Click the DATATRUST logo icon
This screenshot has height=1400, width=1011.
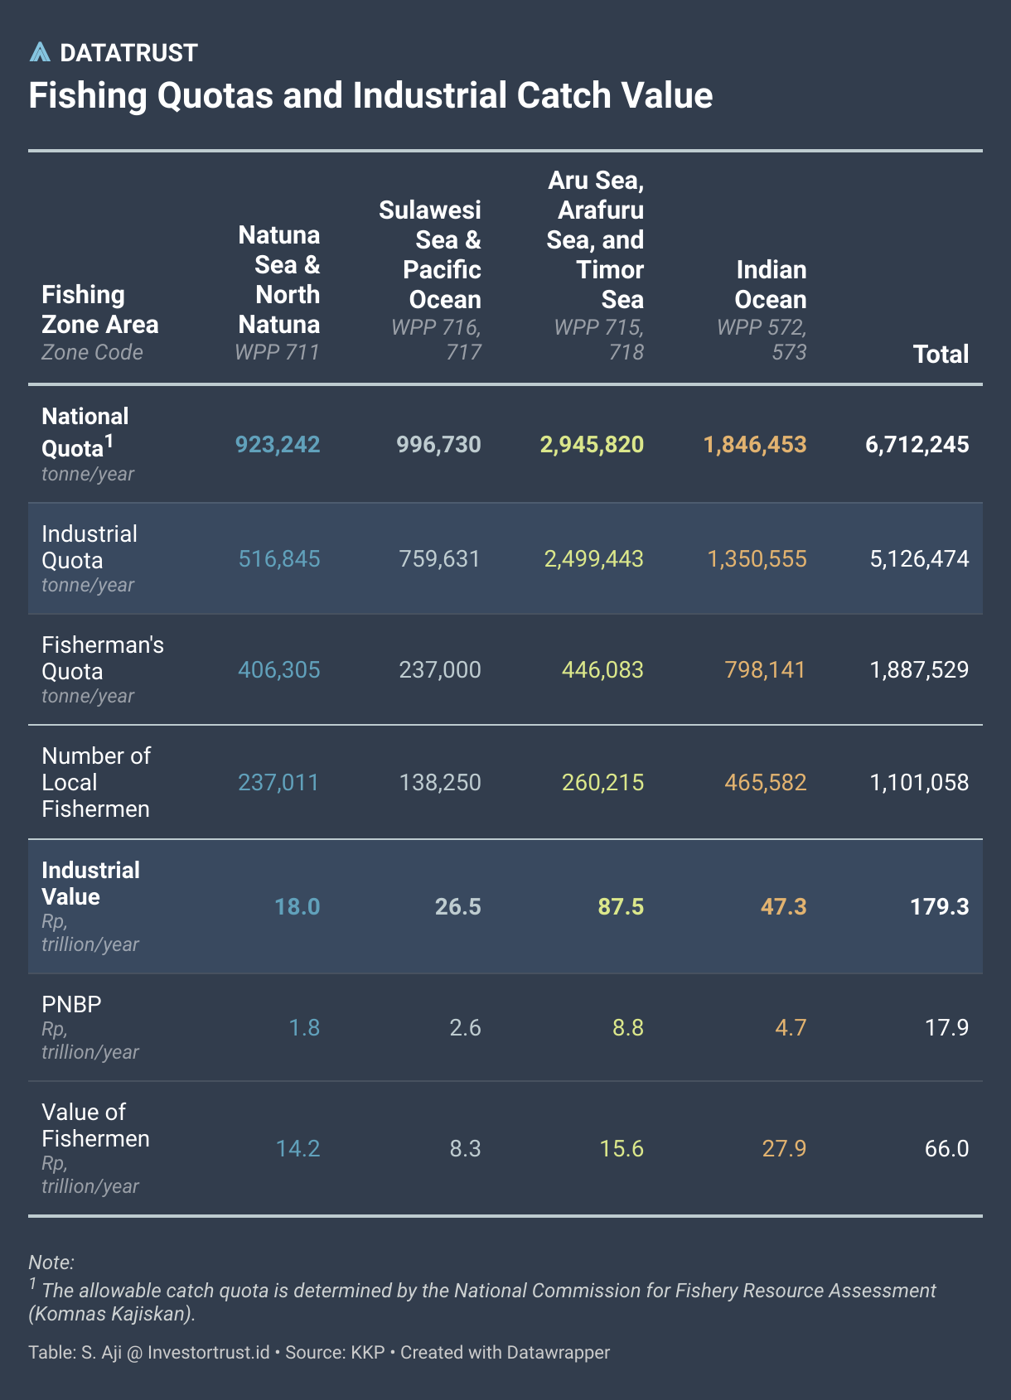click(40, 53)
